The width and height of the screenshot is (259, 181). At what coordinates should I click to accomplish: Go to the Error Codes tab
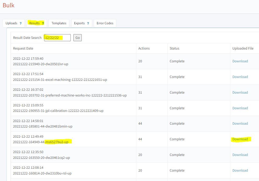[105, 23]
